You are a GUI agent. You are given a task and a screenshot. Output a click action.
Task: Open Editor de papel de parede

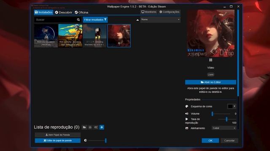tap(58, 141)
